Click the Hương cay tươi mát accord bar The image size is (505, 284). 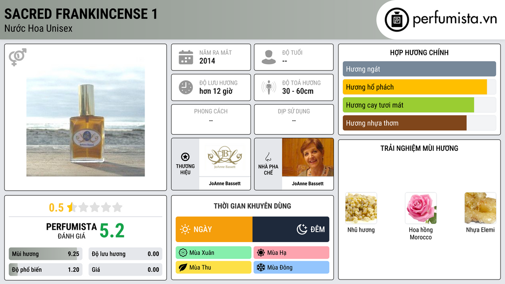click(x=419, y=105)
